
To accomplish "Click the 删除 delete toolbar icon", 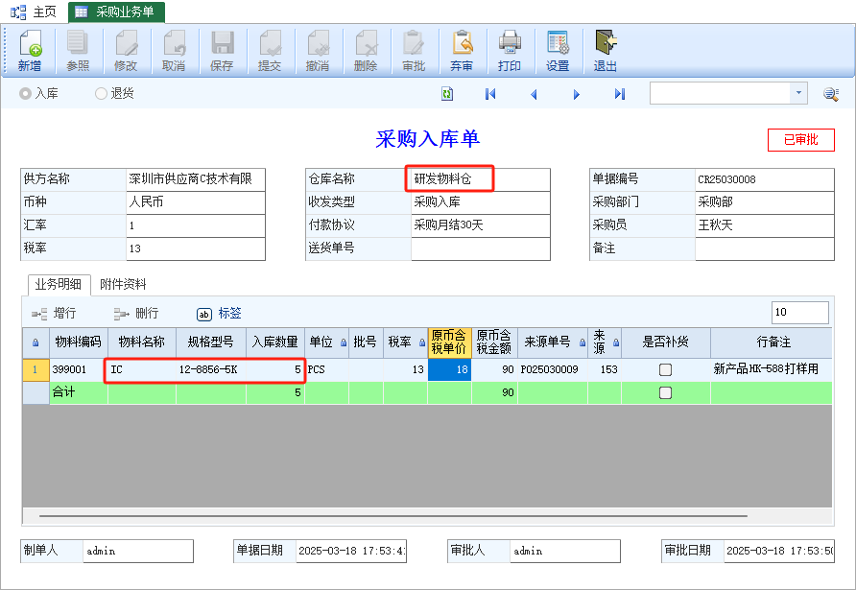I will point(366,51).
